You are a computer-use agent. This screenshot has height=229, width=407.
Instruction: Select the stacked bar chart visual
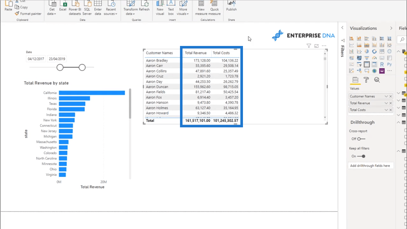tap(352, 38)
